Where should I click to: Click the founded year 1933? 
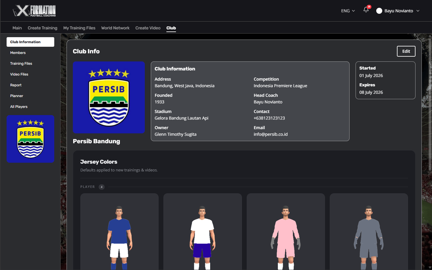coord(159,102)
